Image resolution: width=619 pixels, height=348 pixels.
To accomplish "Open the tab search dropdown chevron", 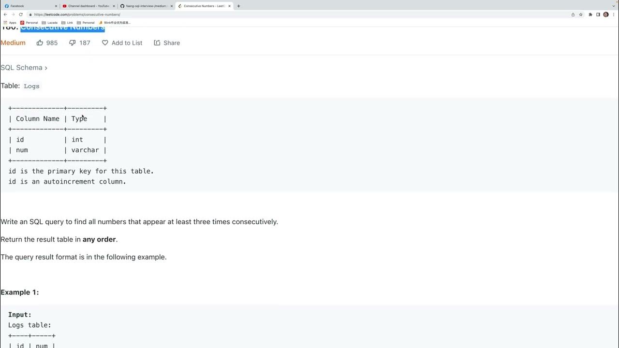I will (614, 6).
